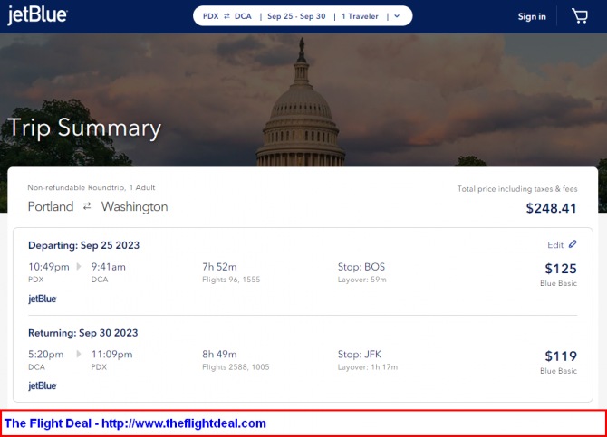The width and height of the screenshot is (607, 437).
Task: Click the Stop: BOS text
Action: click(x=361, y=267)
